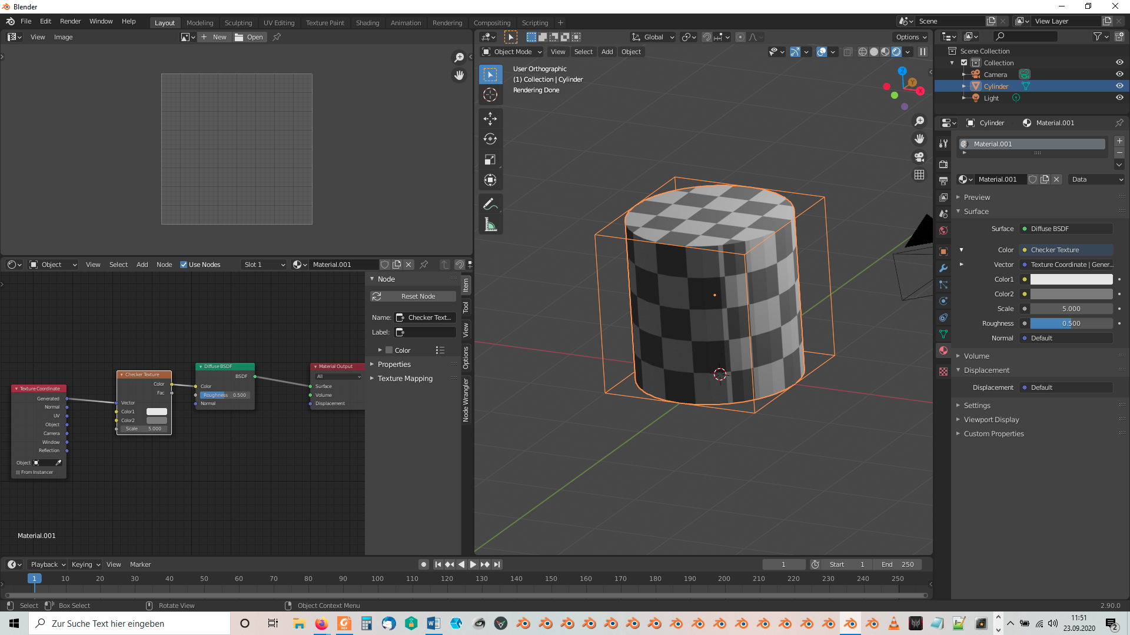The width and height of the screenshot is (1130, 635).
Task: Select the Scale tool in viewport toolbar
Action: tap(490, 160)
